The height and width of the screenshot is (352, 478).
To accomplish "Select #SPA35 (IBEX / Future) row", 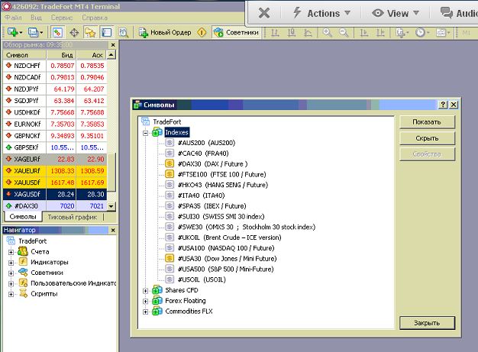I will [x=212, y=206].
